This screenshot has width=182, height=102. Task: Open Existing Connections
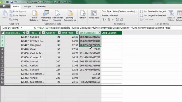(x=70, y=16)
